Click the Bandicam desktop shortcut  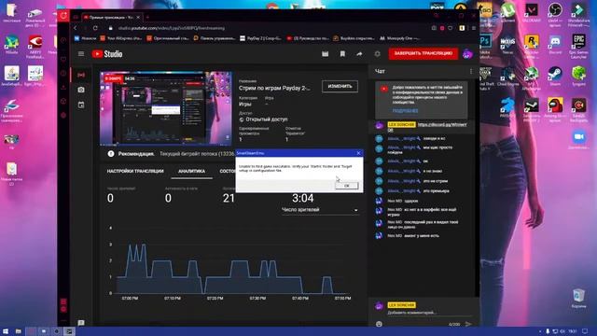[x=578, y=110]
